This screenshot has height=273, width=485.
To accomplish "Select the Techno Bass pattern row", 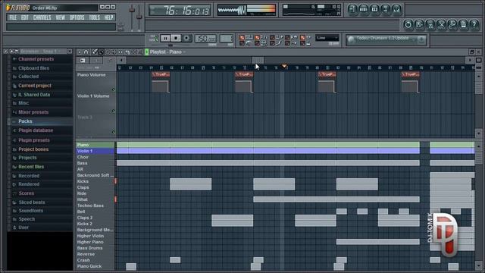I will tap(95, 206).
